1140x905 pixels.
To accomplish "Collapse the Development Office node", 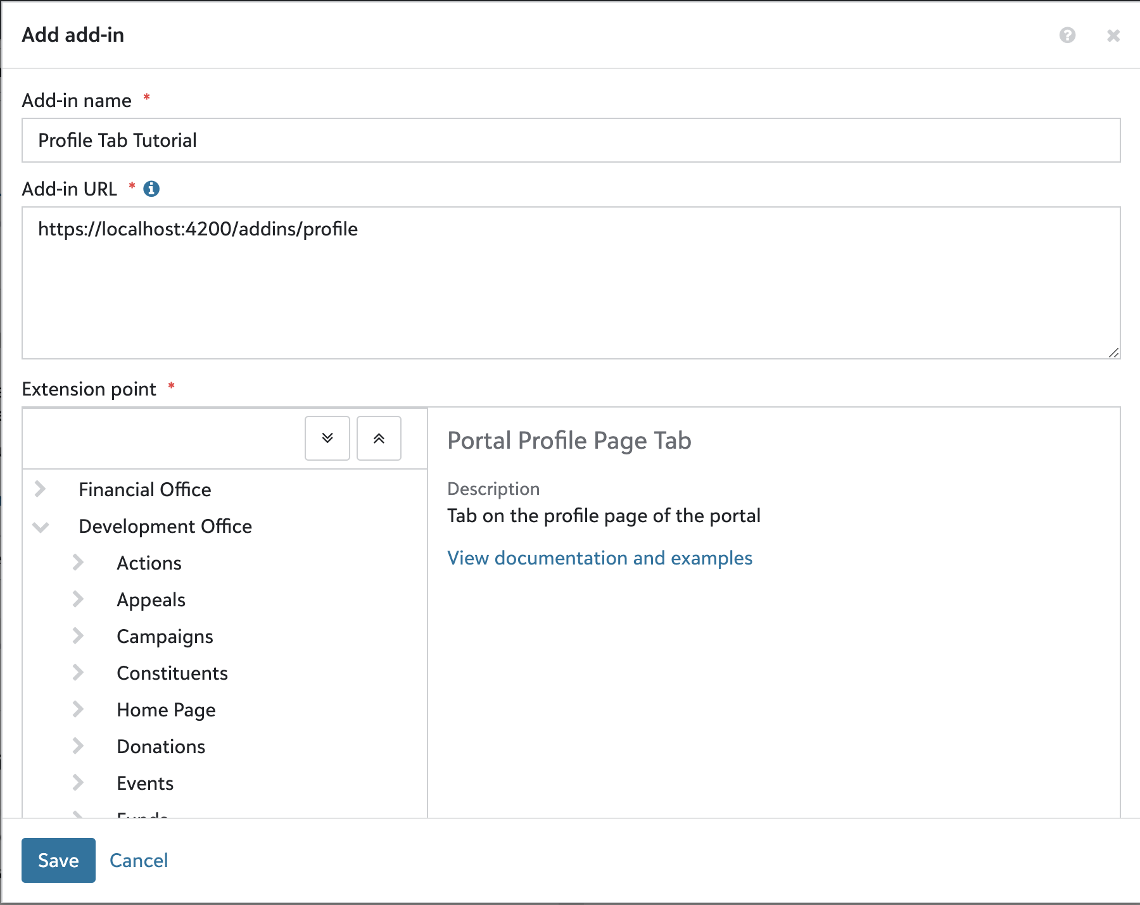I will click(41, 527).
